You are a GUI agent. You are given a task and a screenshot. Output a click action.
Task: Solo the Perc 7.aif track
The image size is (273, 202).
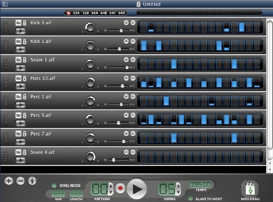(x=133, y=134)
